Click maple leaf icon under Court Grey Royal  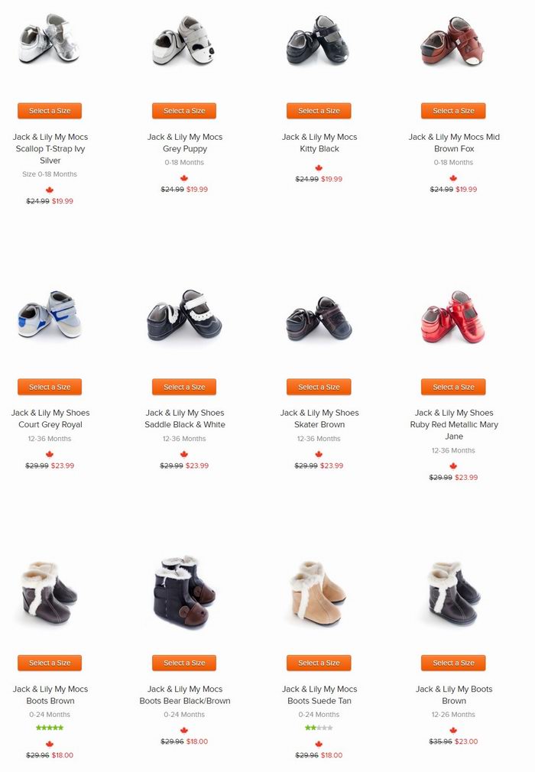click(x=49, y=454)
